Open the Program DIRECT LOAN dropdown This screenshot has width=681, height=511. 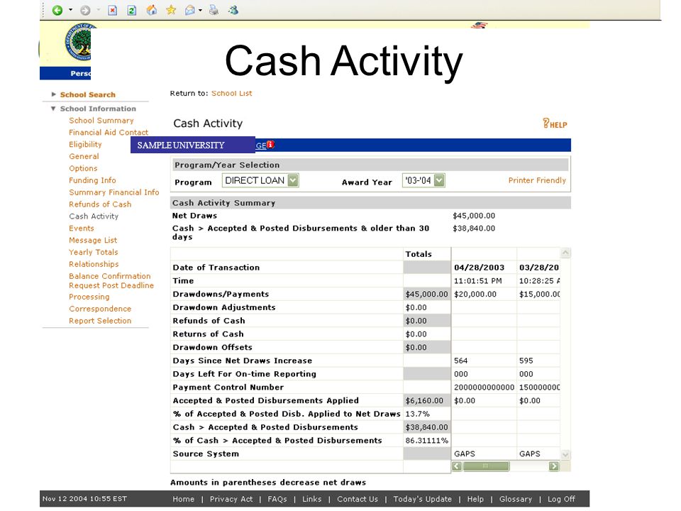pos(260,180)
